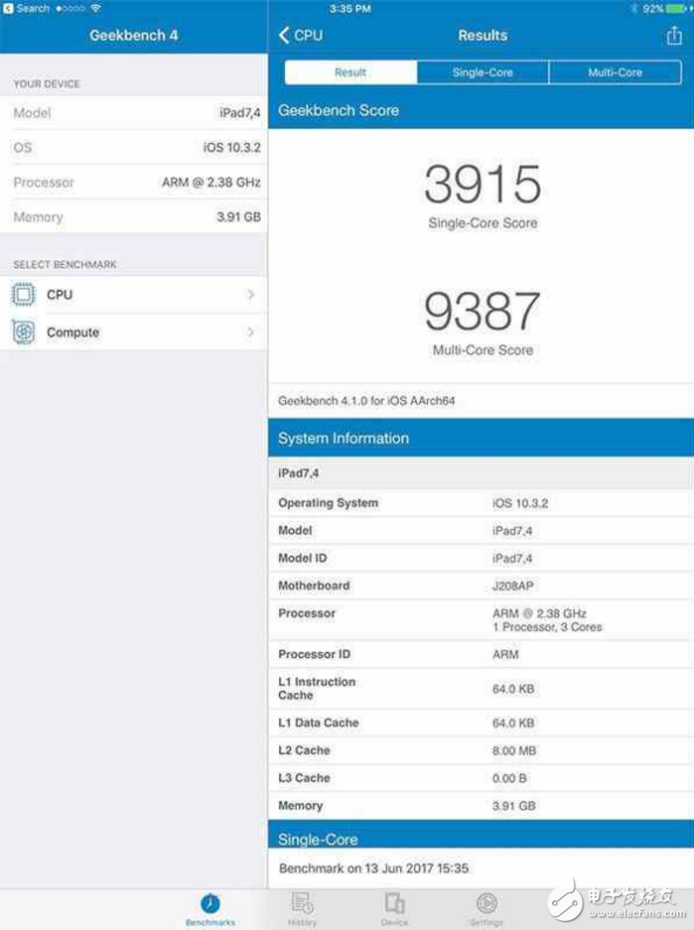Open the Benchmarks tab icon

click(209, 904)
